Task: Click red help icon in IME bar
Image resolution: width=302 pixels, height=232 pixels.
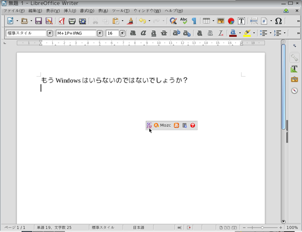Action: pos(193,125)
